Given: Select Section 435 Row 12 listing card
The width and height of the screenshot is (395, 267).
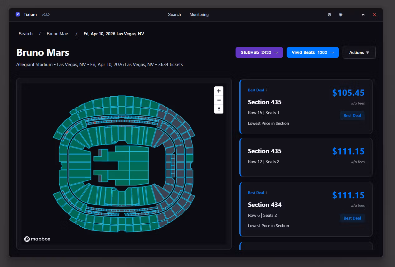Looking at the screenshot, I should coord(306,157).
